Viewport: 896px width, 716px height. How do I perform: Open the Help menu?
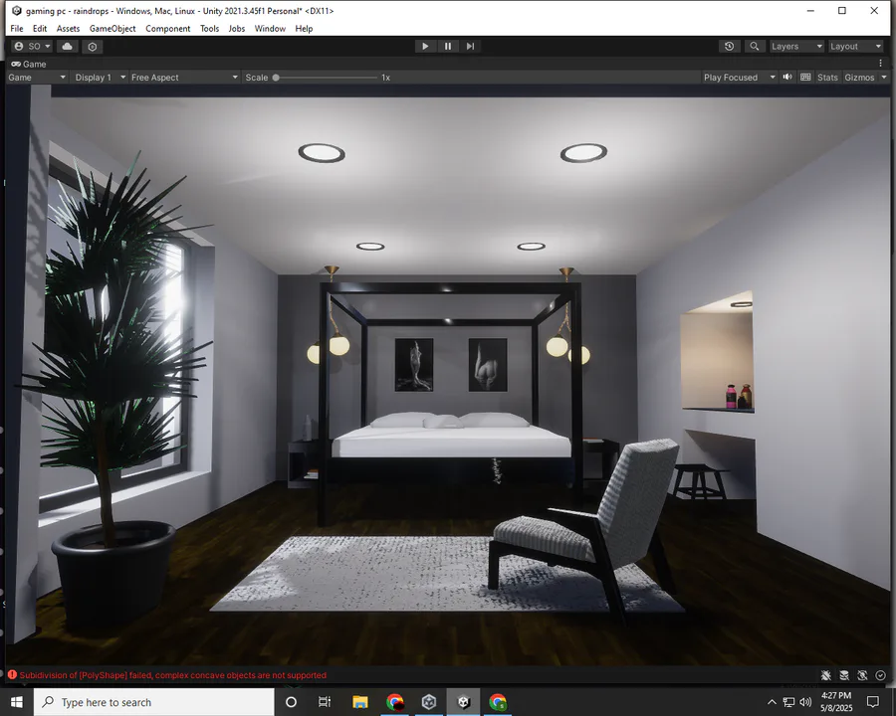304,29
